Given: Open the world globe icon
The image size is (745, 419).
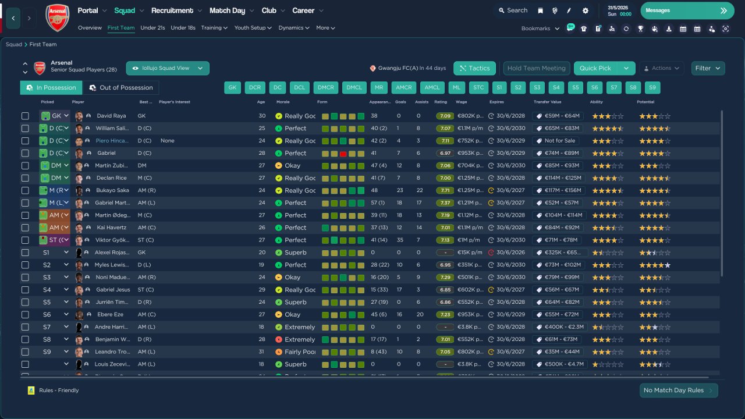Looking at the screenshot, I should point(555,10).
